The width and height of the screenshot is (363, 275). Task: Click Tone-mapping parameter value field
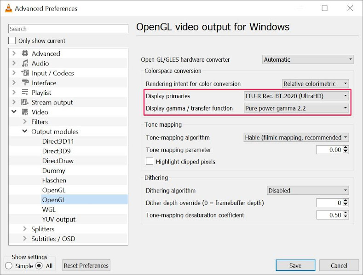(x=329, y=150)
